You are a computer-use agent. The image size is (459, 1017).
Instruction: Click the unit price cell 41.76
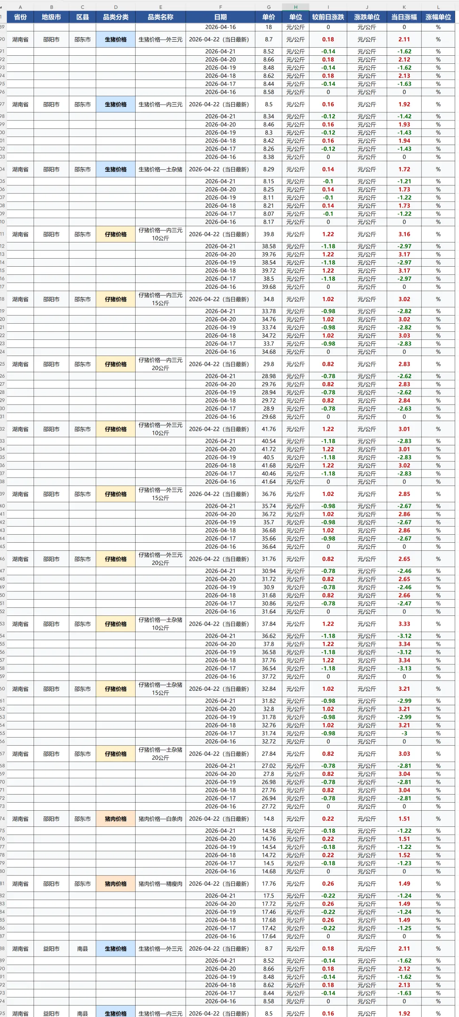pos(269,429)
